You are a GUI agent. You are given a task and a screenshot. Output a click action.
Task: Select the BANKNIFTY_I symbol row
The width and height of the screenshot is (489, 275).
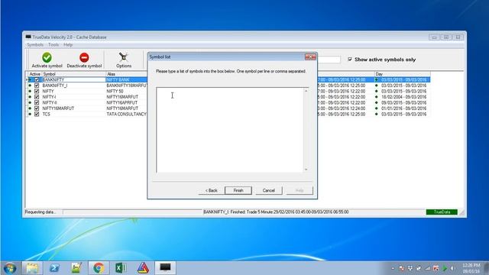click(x=55, y=86)
